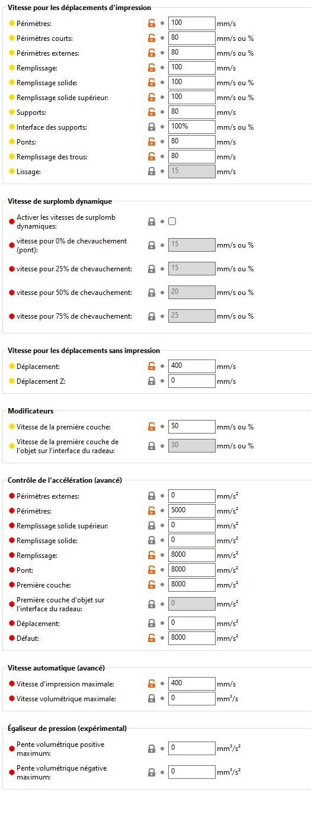
Task: Click the Remplissage acceleration value field
Action: [192, 555]
